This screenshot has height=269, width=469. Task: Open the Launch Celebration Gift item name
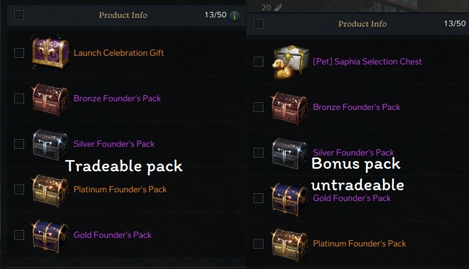click(x=119, y=53)
